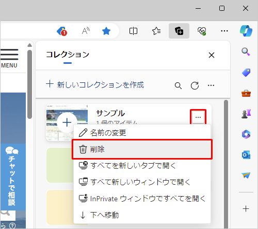258x229 pixels.
Task: Click the yellow collection card
Action: 60,207
